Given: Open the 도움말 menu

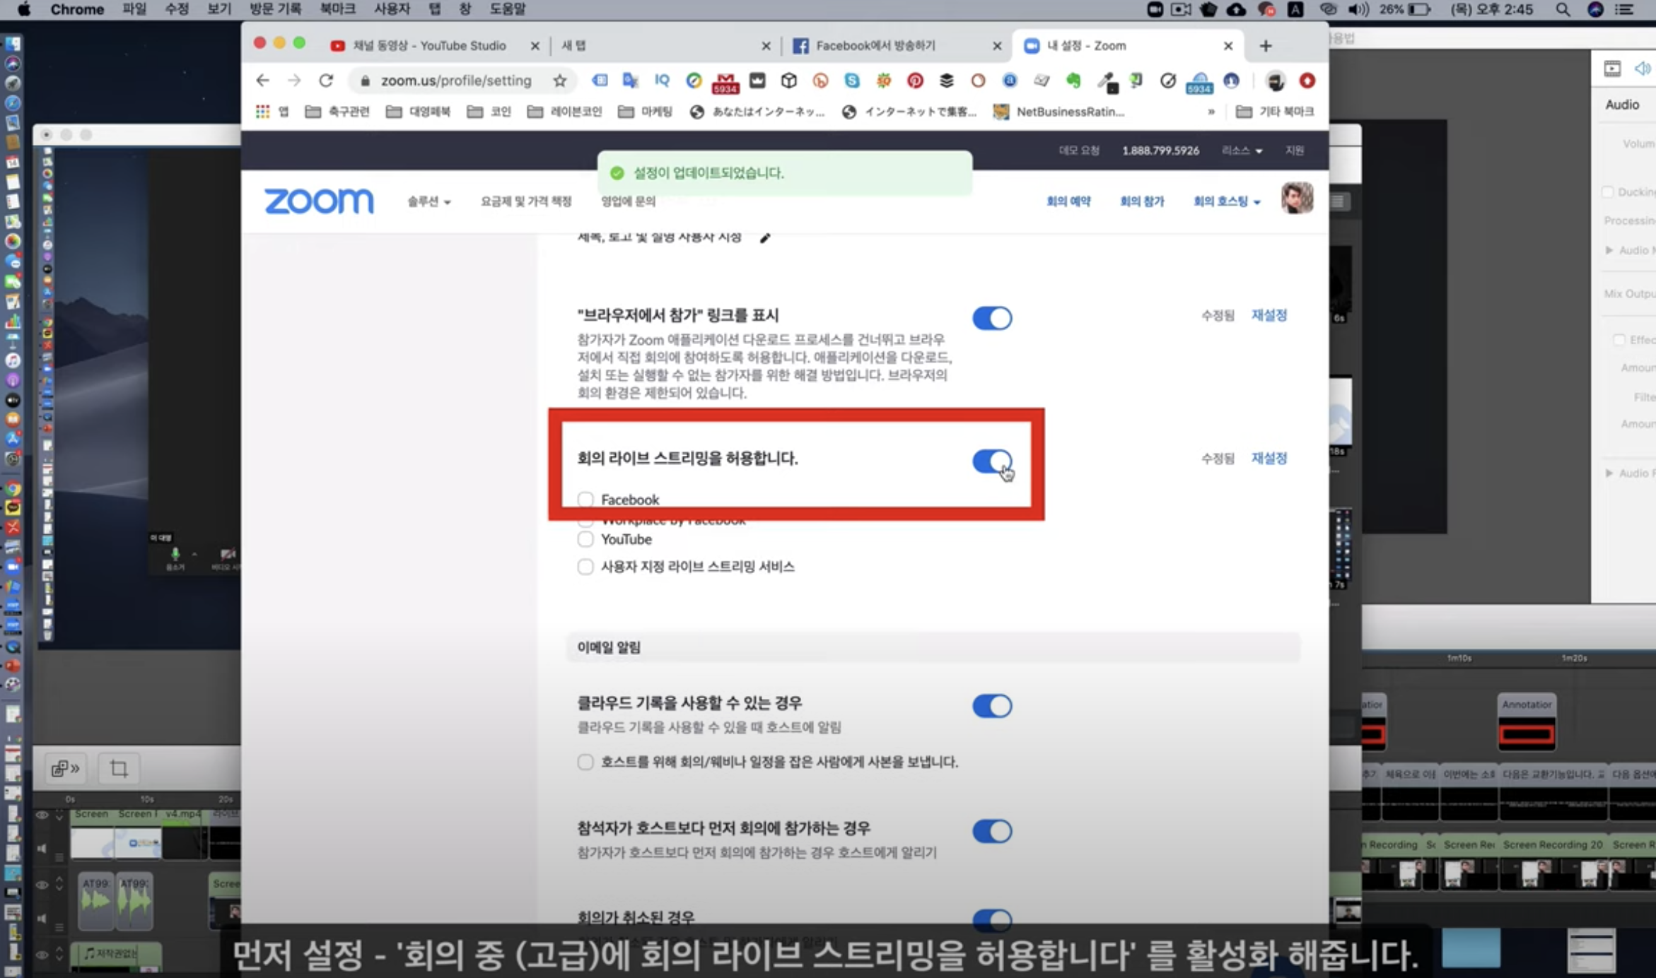Looking at the screenshot, I should coord(507,9).
